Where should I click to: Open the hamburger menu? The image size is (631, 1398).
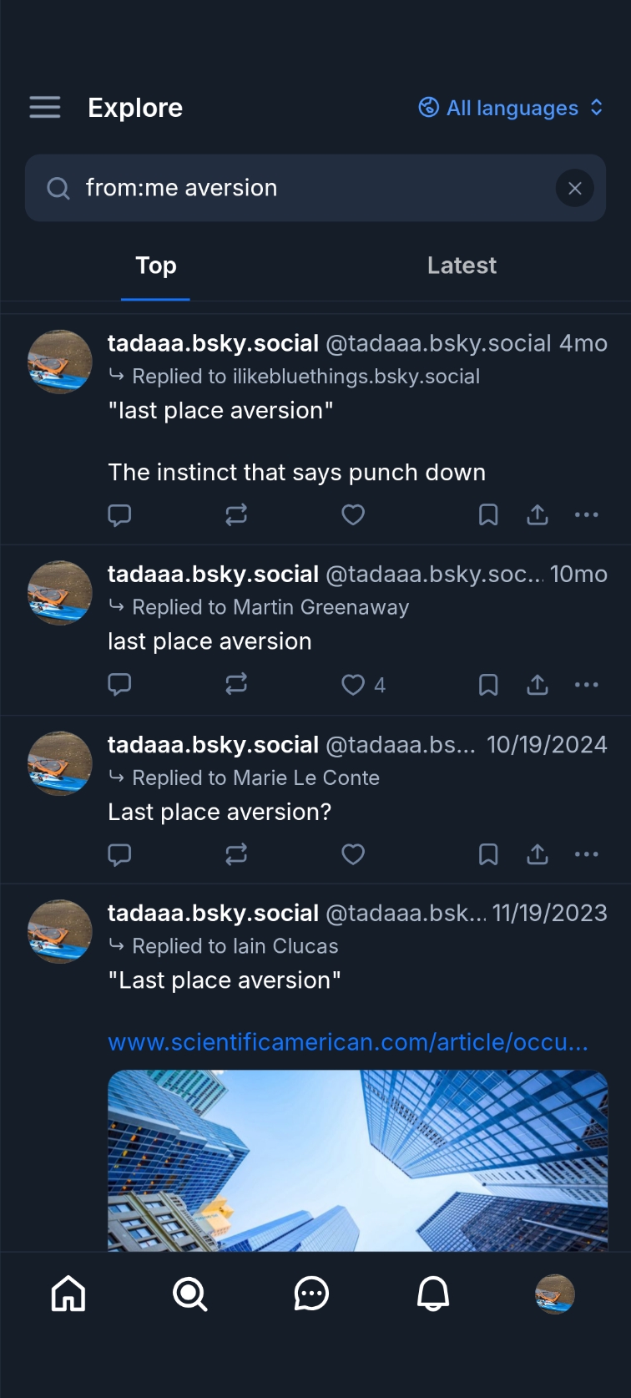point(45,108)
